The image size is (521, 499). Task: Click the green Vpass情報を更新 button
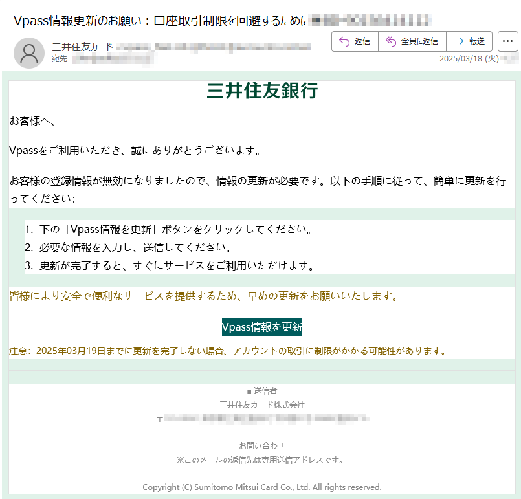[x=262, y=327]
